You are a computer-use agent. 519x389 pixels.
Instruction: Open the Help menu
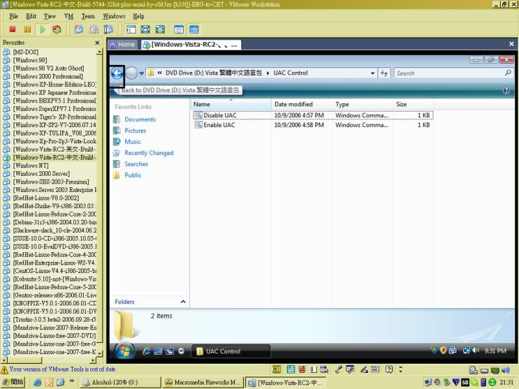click(138, 16)
